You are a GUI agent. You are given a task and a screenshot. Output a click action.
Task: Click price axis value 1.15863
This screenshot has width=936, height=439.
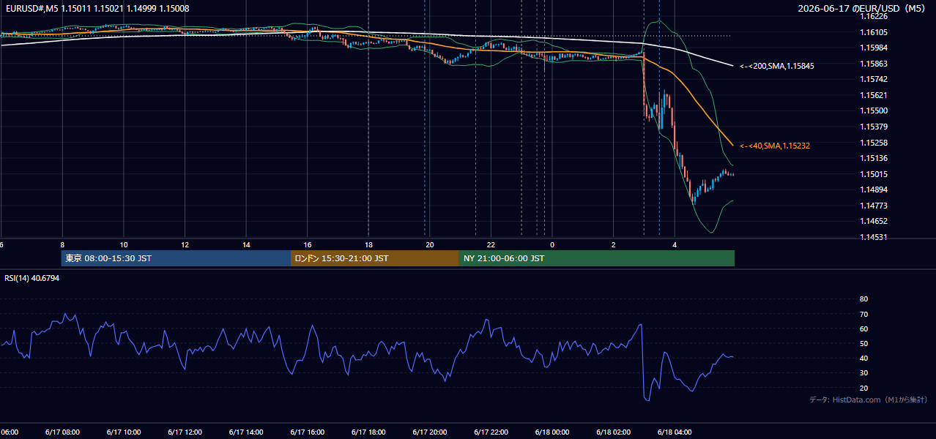click(x=873, y=64)
